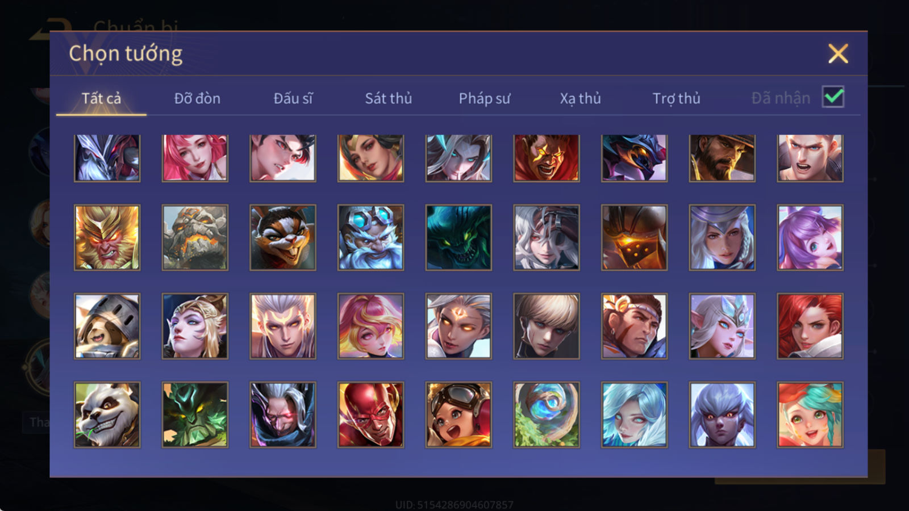Screen dimensions: 909x511
Task: Open the Sát thủ tab
Action: 389,98
